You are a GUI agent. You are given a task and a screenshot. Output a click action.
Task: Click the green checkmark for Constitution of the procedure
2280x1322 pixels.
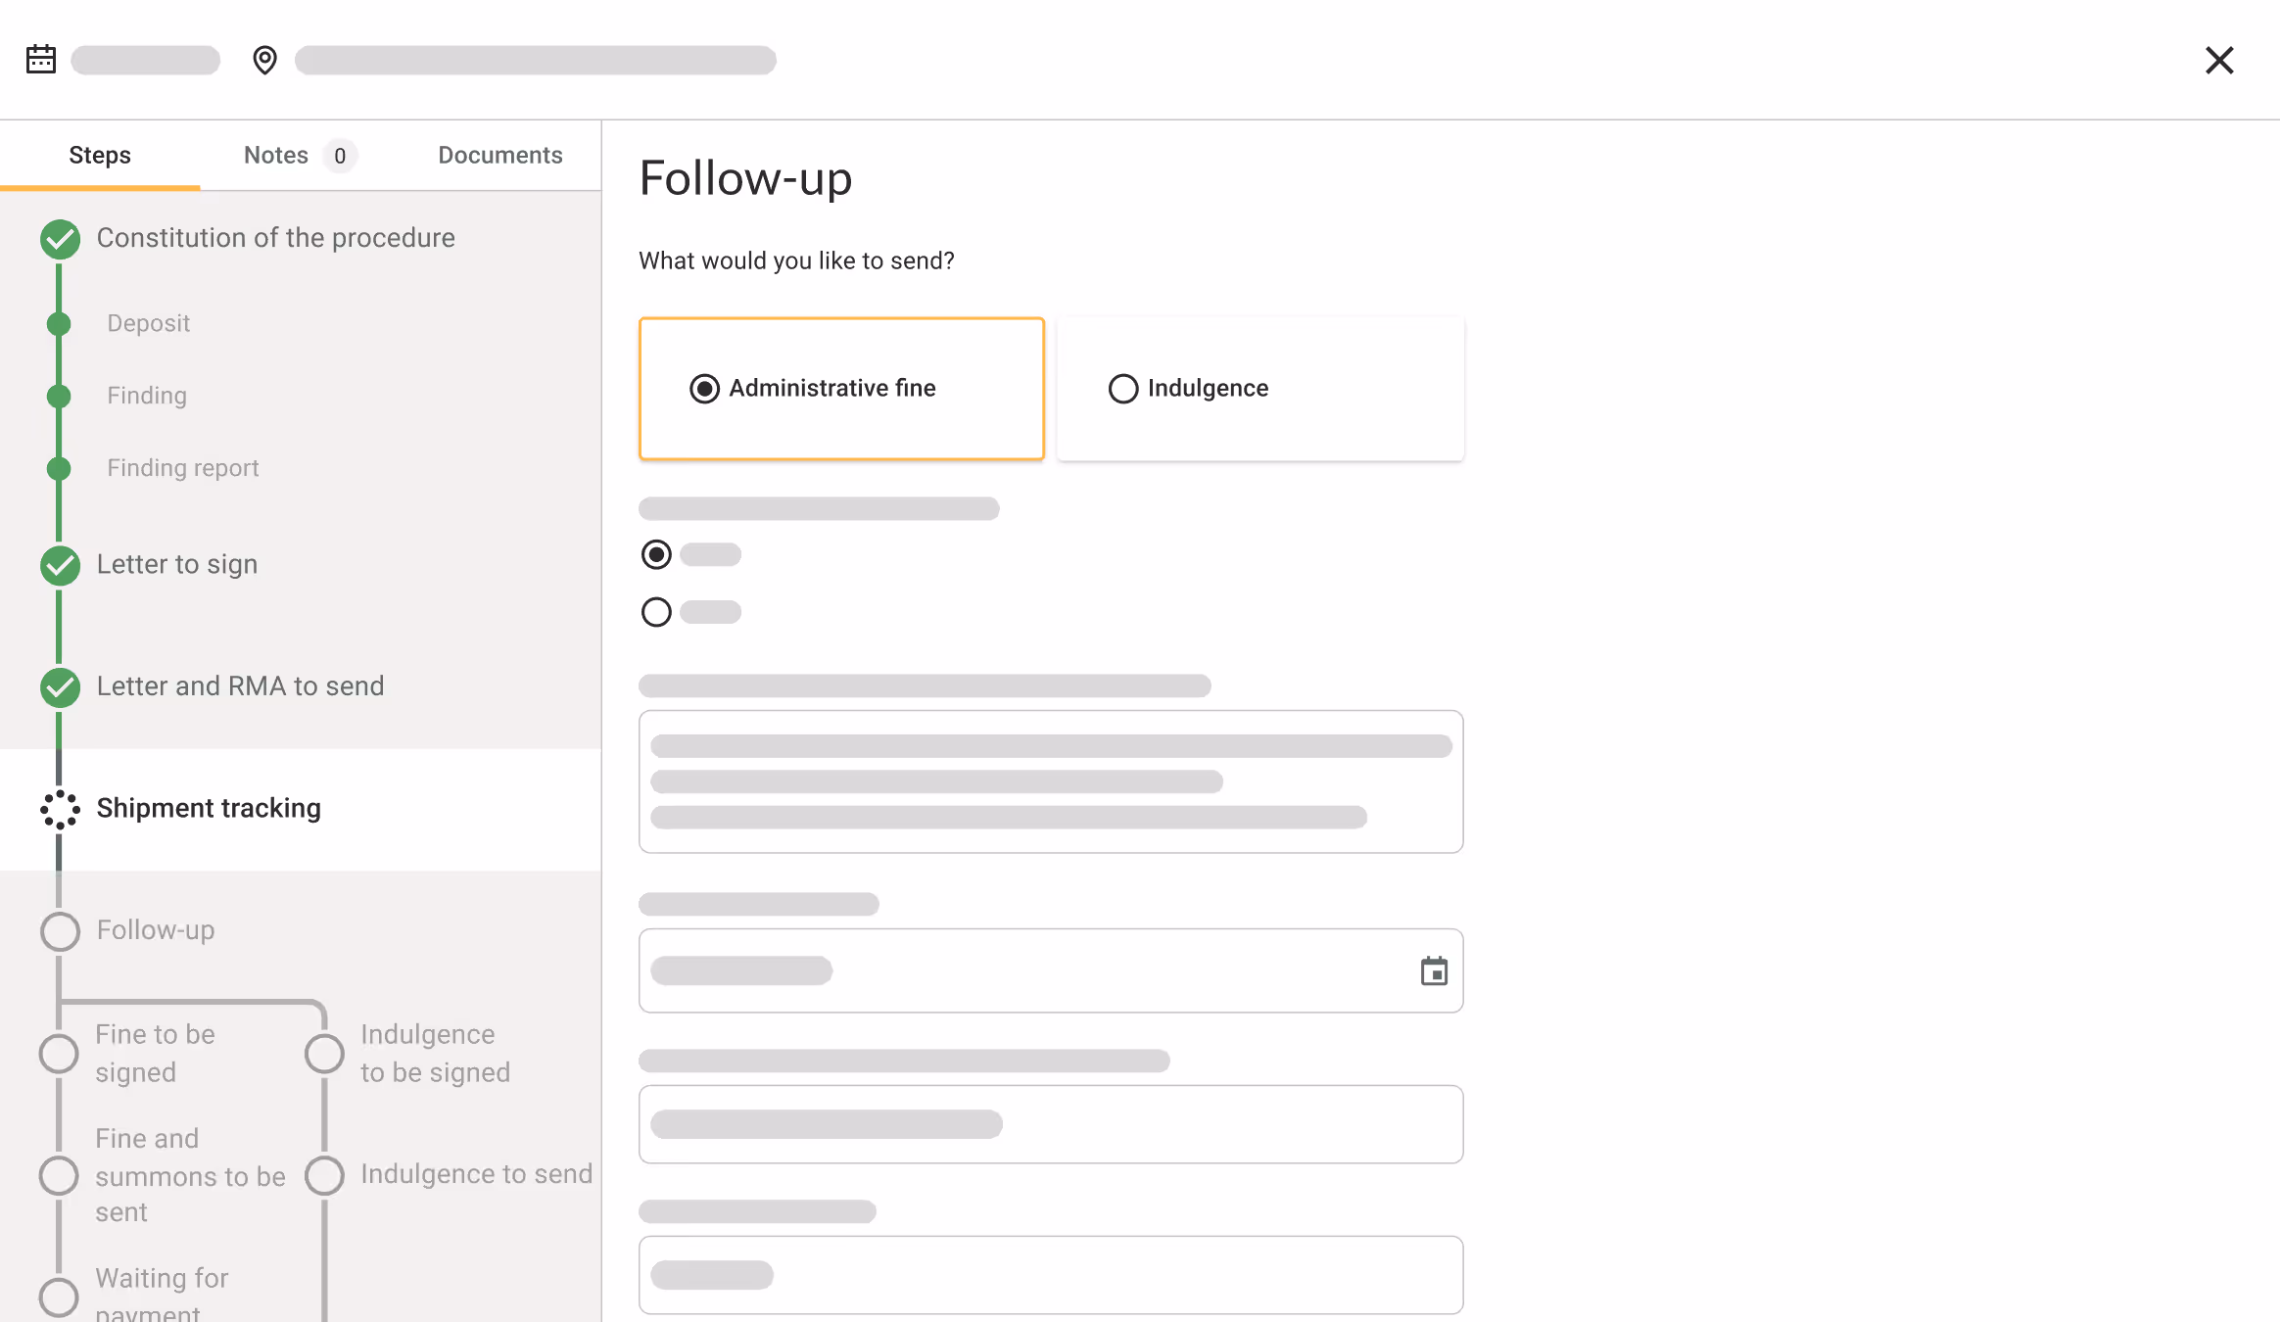pos(60,239)
